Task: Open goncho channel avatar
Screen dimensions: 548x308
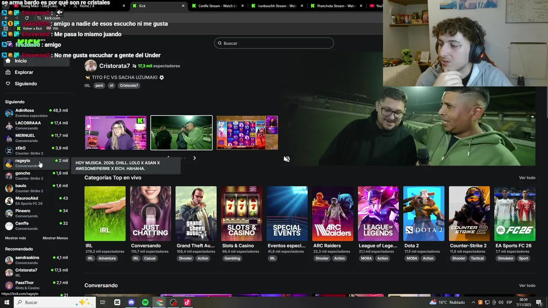Action: point(9,176)
